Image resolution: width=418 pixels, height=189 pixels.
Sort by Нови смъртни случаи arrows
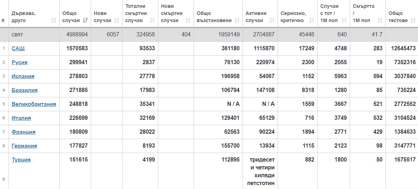coord(188,20)
